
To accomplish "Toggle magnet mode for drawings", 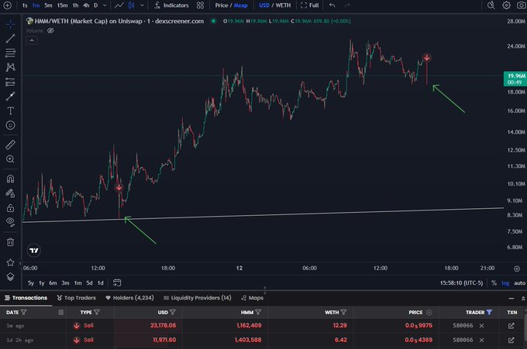I will point(10,179).
